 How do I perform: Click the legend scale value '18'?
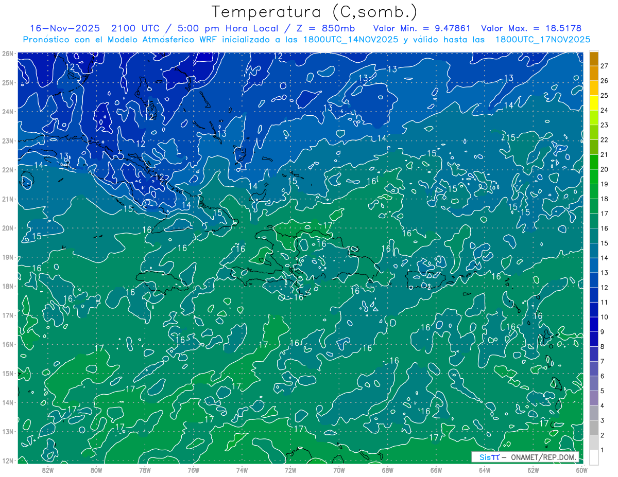605,199
